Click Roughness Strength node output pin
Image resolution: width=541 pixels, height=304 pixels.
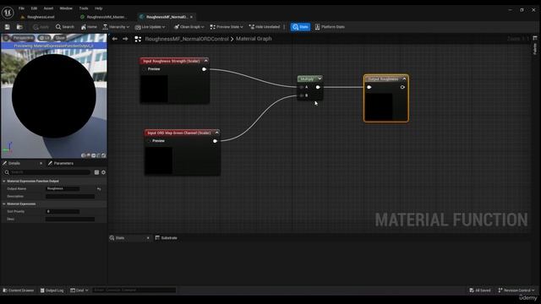(x=204, y=69)
